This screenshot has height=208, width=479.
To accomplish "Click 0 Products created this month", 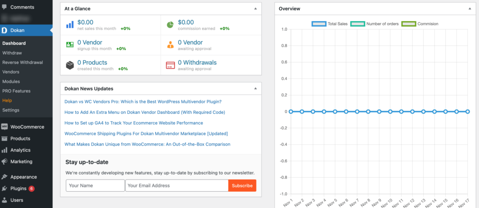I will pos(92,62).
